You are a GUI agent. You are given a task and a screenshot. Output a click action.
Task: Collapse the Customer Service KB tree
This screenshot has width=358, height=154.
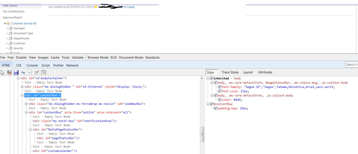click(x=5, y=24)
